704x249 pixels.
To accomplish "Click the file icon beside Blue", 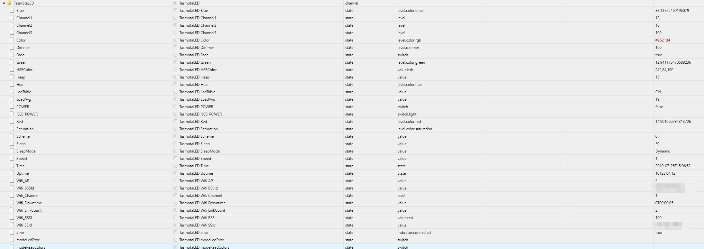I will (12, 10).
